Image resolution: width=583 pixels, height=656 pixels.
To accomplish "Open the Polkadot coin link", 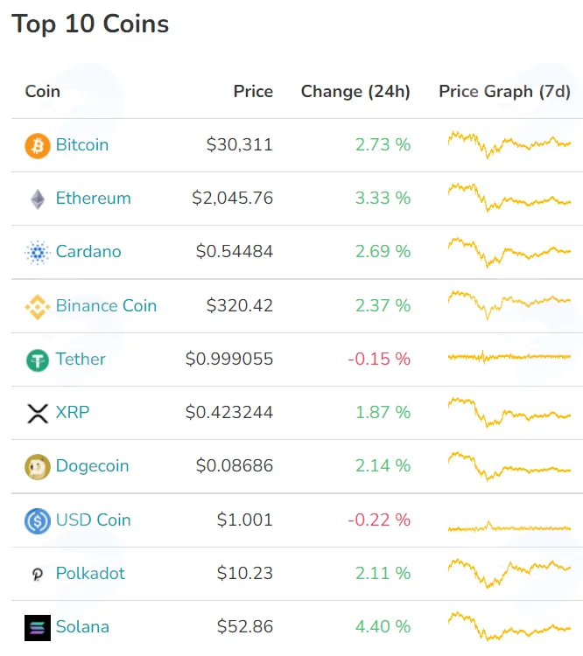I will [90, 573].
